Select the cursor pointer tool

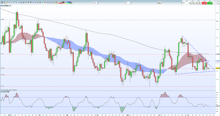[x=2, y=3]
